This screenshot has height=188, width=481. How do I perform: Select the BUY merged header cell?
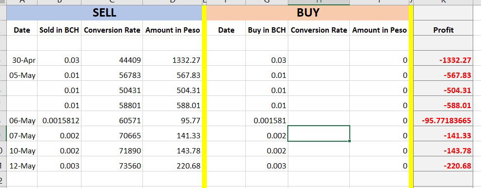(x=308, y=13)
